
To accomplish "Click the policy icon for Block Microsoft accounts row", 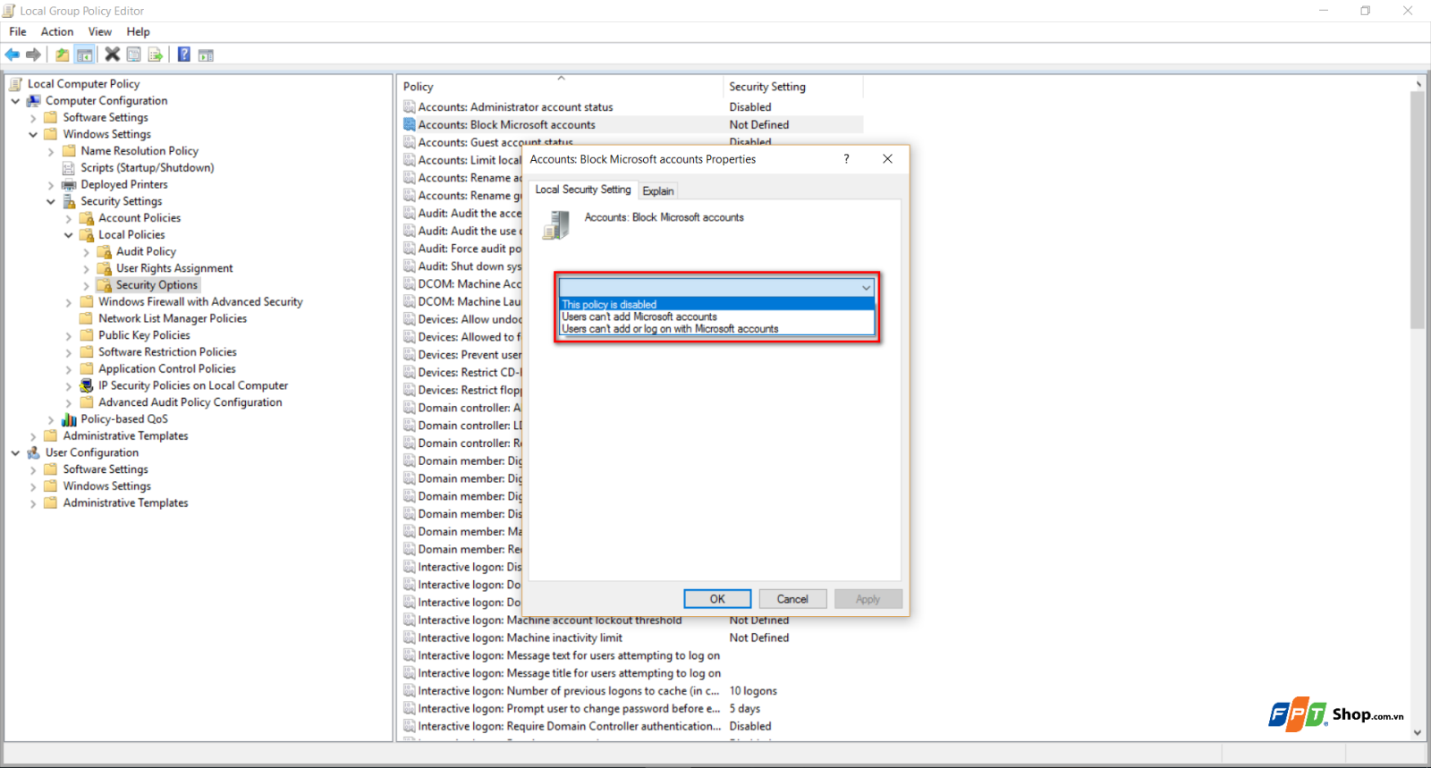I will [410, 125].
